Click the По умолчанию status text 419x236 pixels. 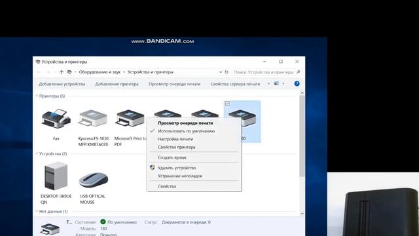tap(122, 222)
